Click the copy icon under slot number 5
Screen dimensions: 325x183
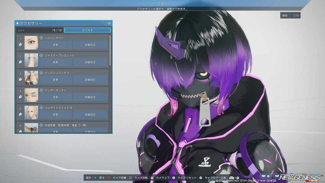pos(20,114)
